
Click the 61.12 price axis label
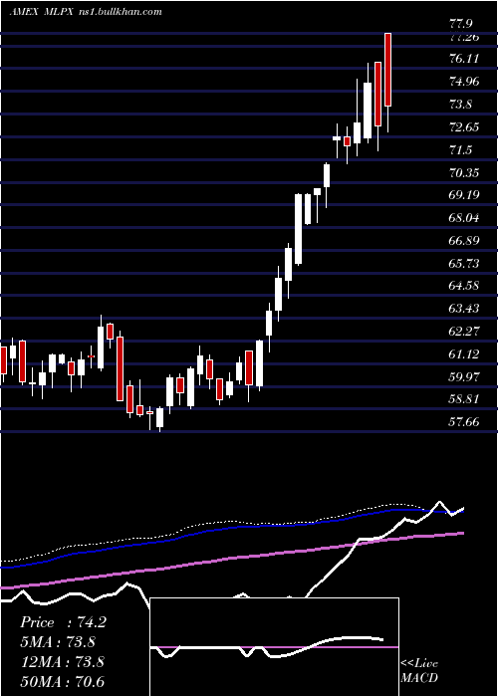tap(464, 354)
